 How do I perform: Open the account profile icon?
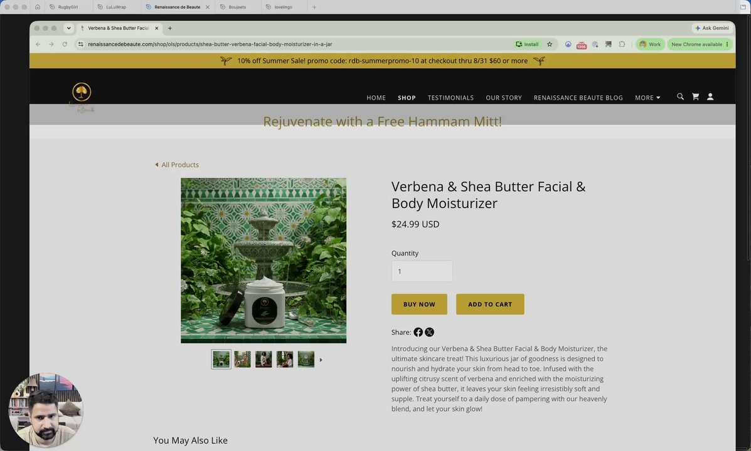710,96
